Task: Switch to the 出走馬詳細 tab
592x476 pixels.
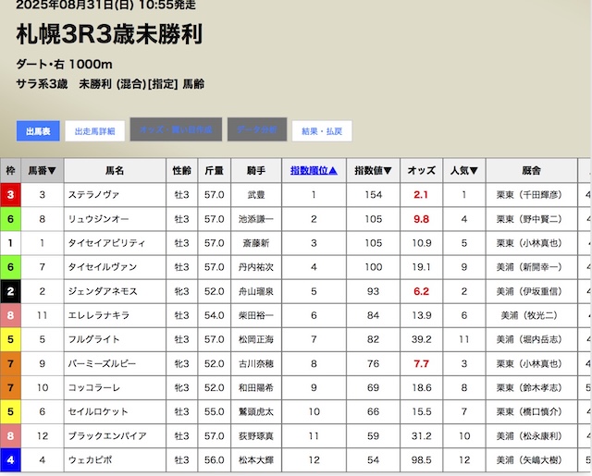Action: click(94, 131)
